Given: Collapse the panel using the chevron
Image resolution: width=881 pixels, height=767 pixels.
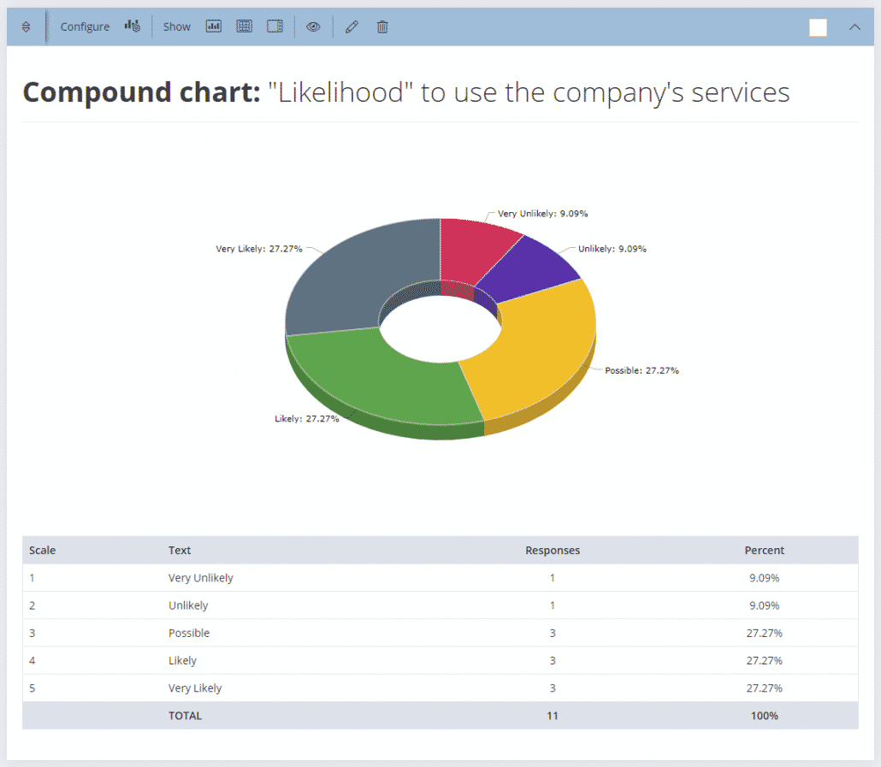Looking at the screenshot, I should 854,27.
